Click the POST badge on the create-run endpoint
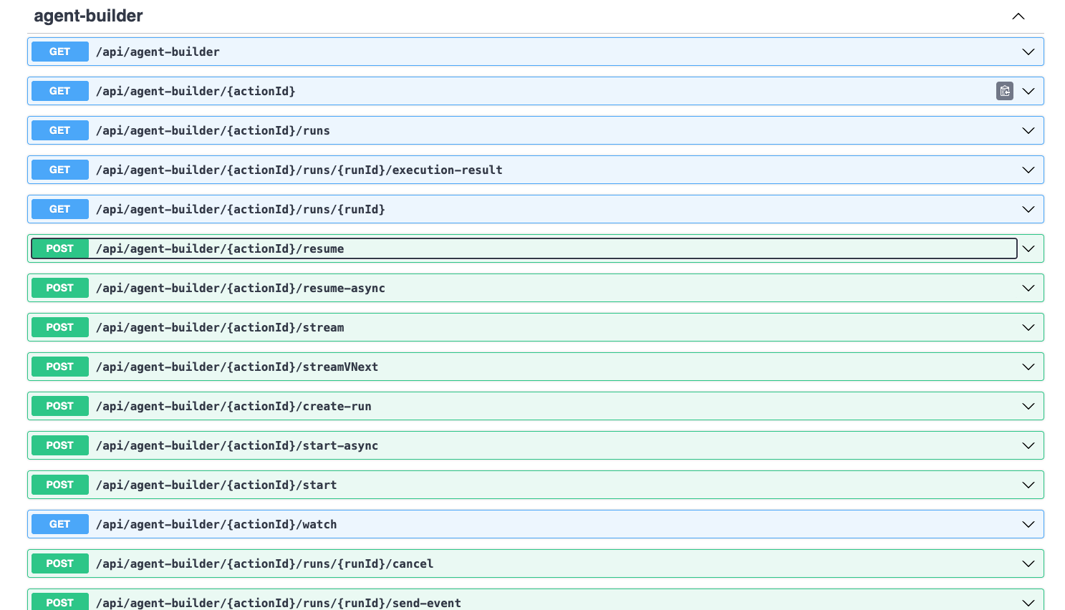The image size is (1065, 610). (x=59, y=406)
